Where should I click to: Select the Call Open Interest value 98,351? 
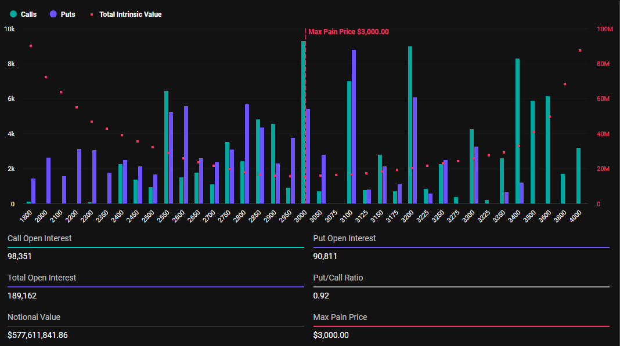click(x=19, y=256)
